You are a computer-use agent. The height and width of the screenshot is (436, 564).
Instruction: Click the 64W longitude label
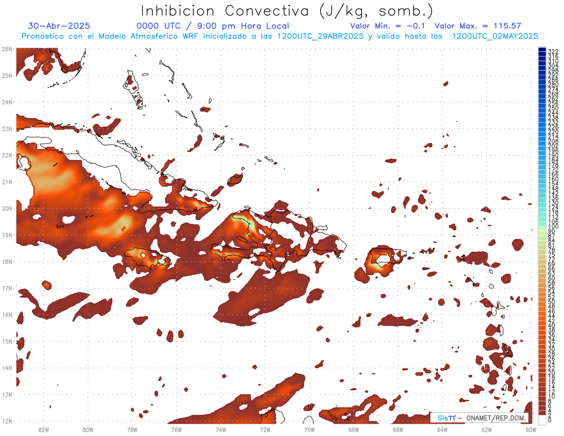click(x=442, y=429)
